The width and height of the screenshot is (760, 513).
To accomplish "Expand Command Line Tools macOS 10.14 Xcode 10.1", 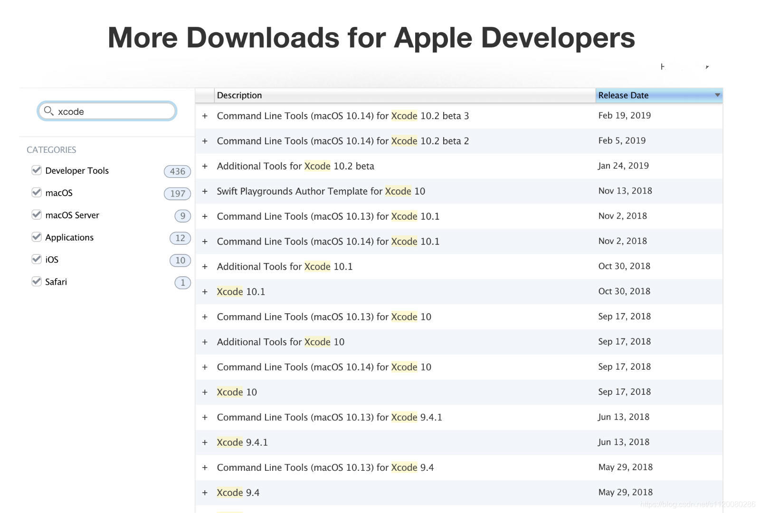I will [x=205, y=242].
